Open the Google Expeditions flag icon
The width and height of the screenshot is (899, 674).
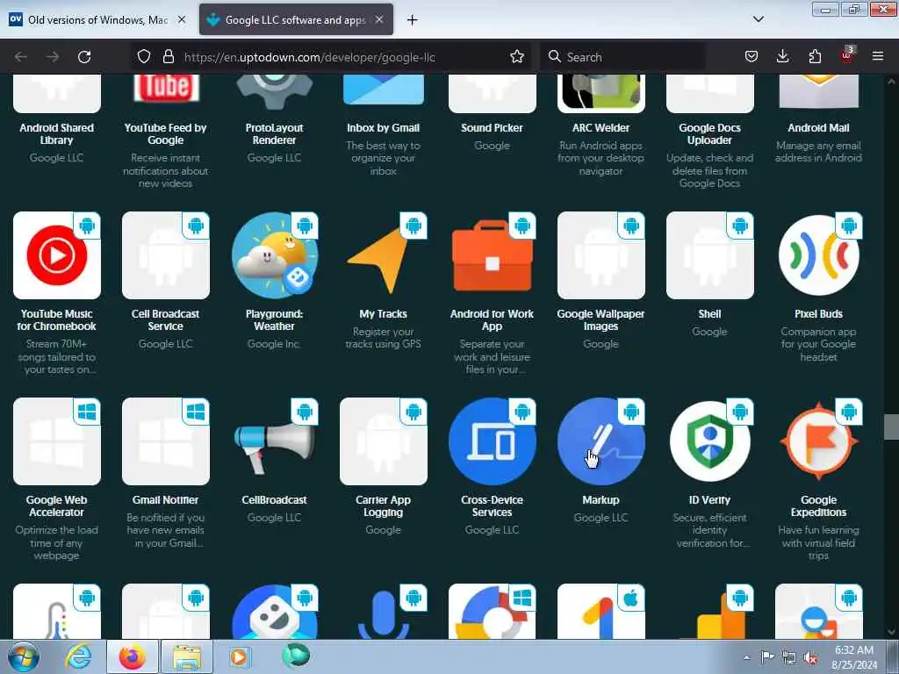[819, 441]
